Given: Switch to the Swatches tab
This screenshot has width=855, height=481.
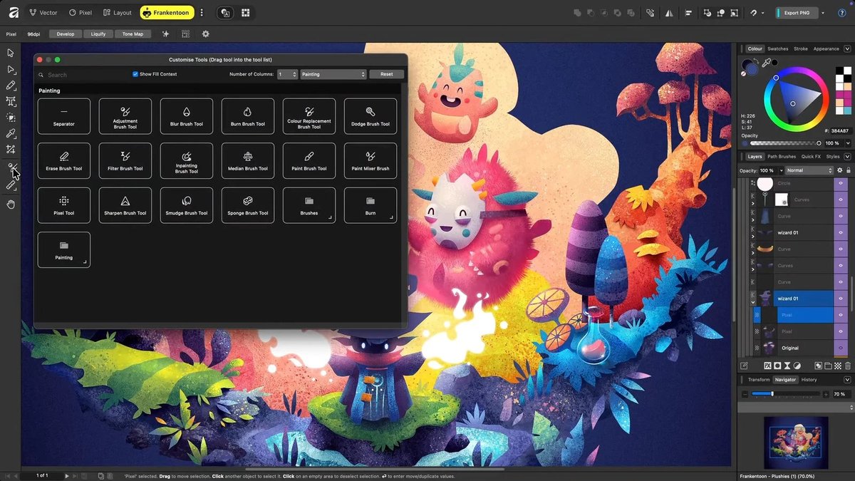Looking at the screenshot, I should point(777,48).
